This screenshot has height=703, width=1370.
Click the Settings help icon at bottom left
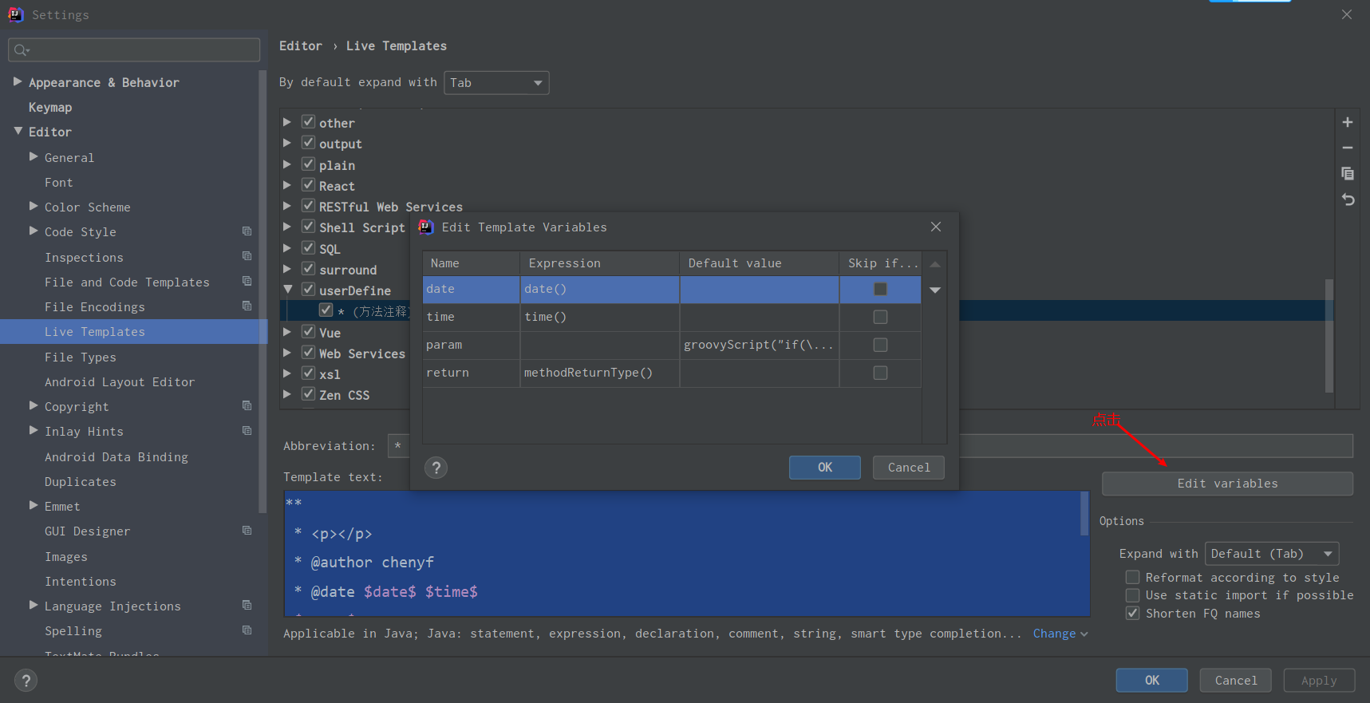coord(26,681)
